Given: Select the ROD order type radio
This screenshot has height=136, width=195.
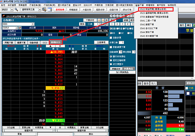Looking at the screenshot, I should (x=111, y=33).
